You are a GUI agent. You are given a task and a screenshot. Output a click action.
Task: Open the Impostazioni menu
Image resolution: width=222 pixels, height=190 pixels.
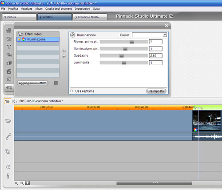tap(82, 9)
